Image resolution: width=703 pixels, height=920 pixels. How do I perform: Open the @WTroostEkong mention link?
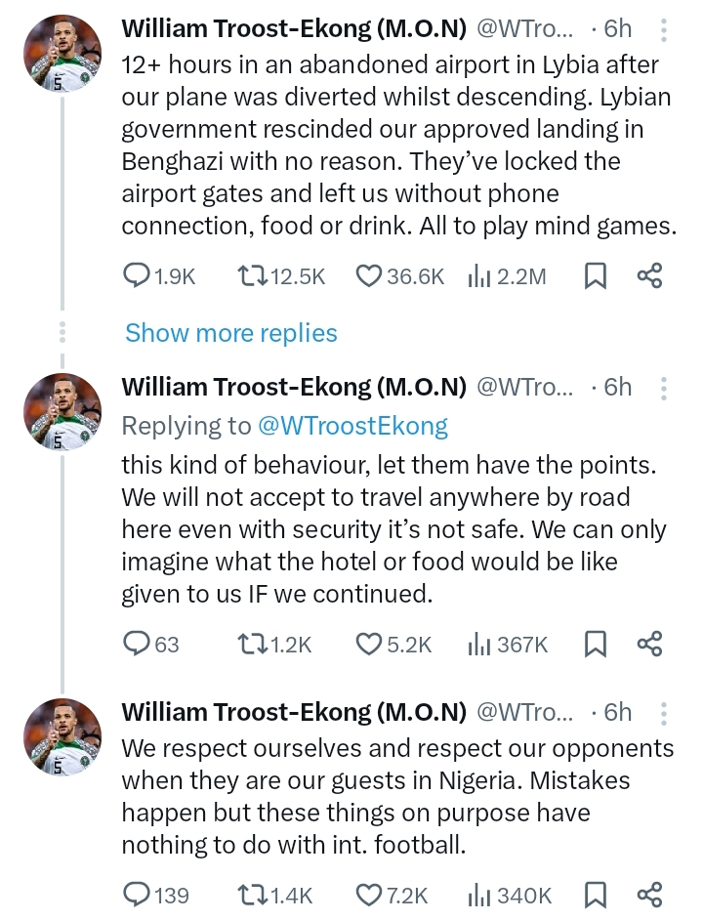pyautogui.click(x=353, y=426)
